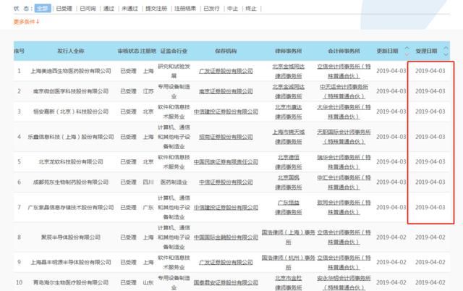Image resolution: width=463 pixels, height=291 pixels.
Task: Click 医药制造业 industry cell in row 6
Action: pos(174,182)
